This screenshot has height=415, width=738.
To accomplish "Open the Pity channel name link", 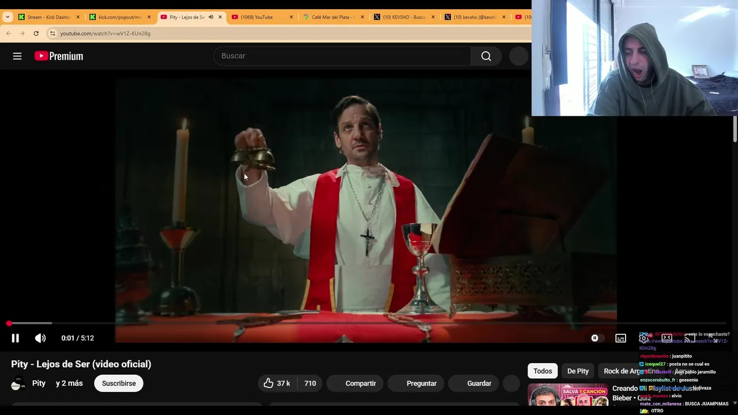I will (39, 383).
